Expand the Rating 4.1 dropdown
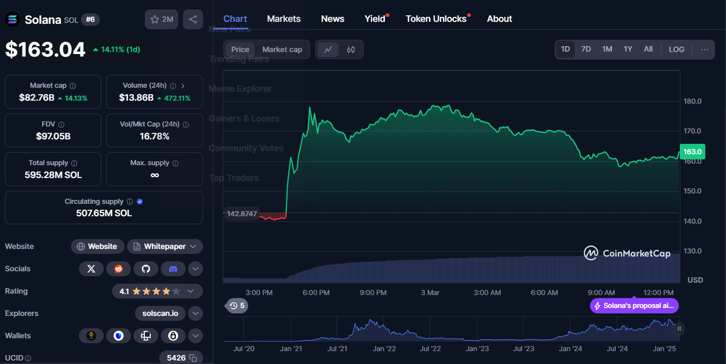Screen dimensions: 726x364 click(x=157, y=291)
